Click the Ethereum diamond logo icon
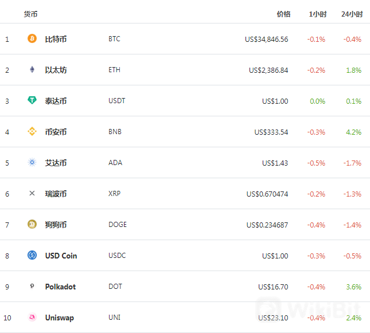370x333 pixels. pyautogui.click(x=32, y=69)
